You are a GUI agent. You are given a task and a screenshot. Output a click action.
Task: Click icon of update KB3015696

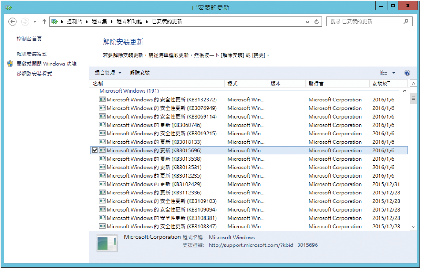[x=102, y=150]
